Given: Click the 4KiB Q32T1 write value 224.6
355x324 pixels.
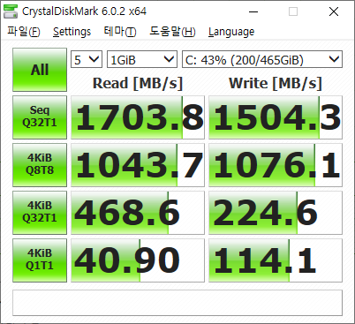Looking at the screenshot, I should [276, 213].
